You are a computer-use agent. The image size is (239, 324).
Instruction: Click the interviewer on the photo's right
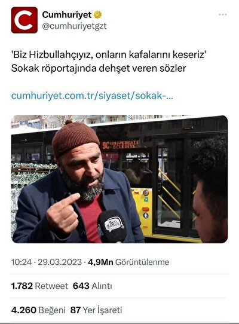(209, 189)
